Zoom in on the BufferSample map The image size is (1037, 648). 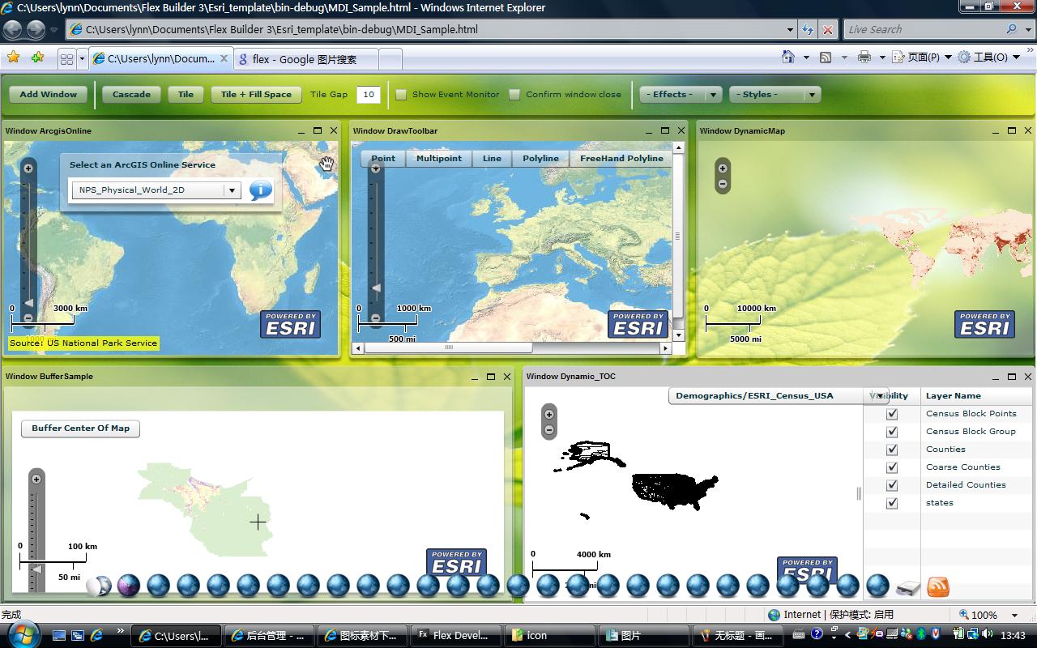(36, 480)
